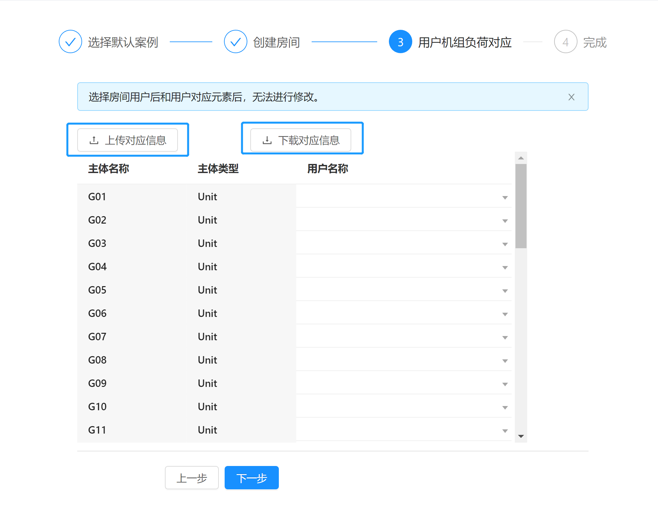Image resolution: width=658 pixels, height=512 pixels.
Task: Click the 主体名称 column header
Action: coord(108,169)
